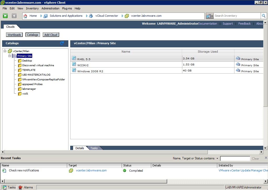The width and height of the screenshot is (268, 190).
Task: Click the grey Forward navigation arrow
Action: point(14,16)
